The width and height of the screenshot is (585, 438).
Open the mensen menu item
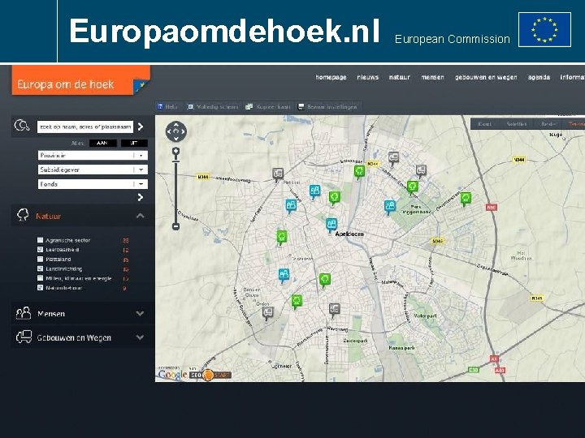point(432,77)
